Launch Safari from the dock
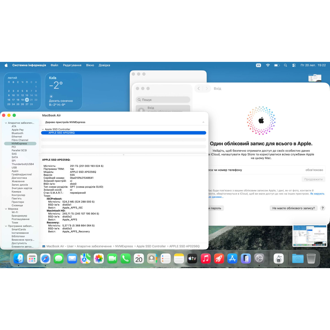 pyautogui.click(x=45, y=258)
